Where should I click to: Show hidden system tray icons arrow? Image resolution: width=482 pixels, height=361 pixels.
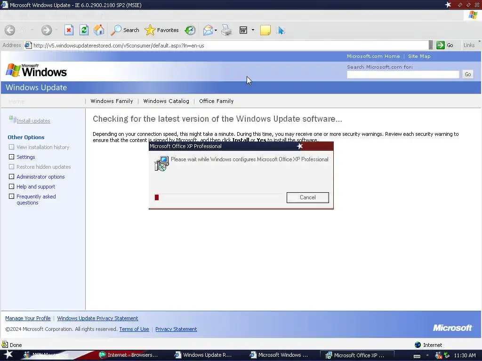coord(427,355)
